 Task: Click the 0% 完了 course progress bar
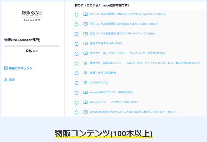click(32, 46)
